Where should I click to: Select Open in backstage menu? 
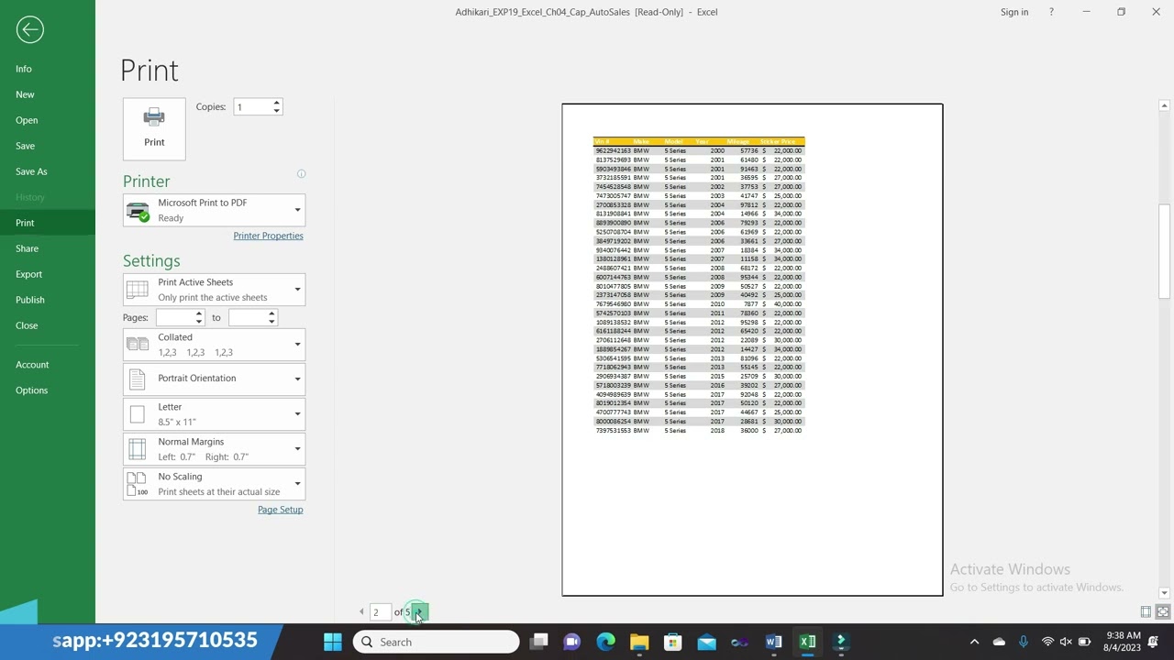[48, 120]
